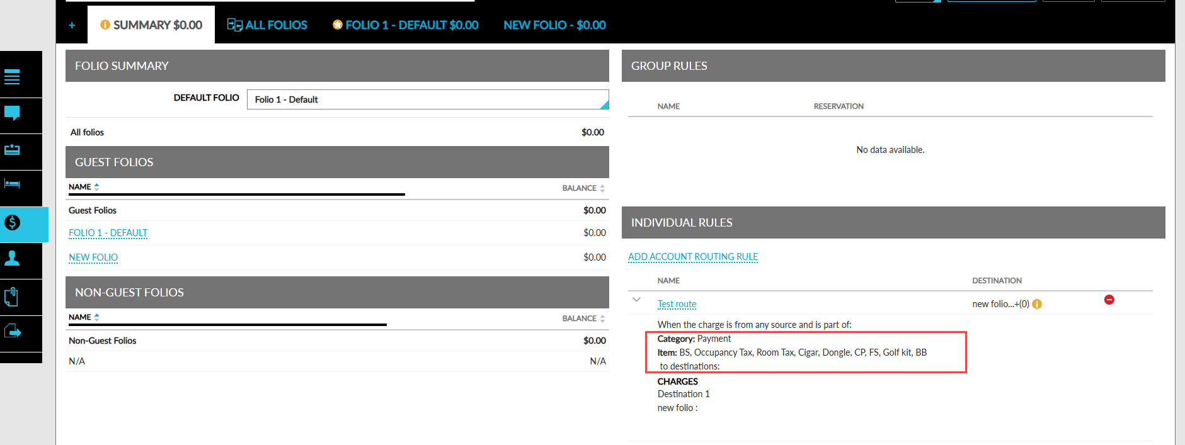The width and height of the screenshot is (1185, 445).
Task: Open the Test route rule link
Action: [677, 304]
